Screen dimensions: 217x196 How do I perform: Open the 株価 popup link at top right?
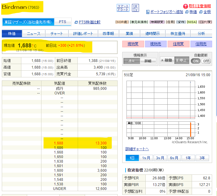[x=193, y=12]
